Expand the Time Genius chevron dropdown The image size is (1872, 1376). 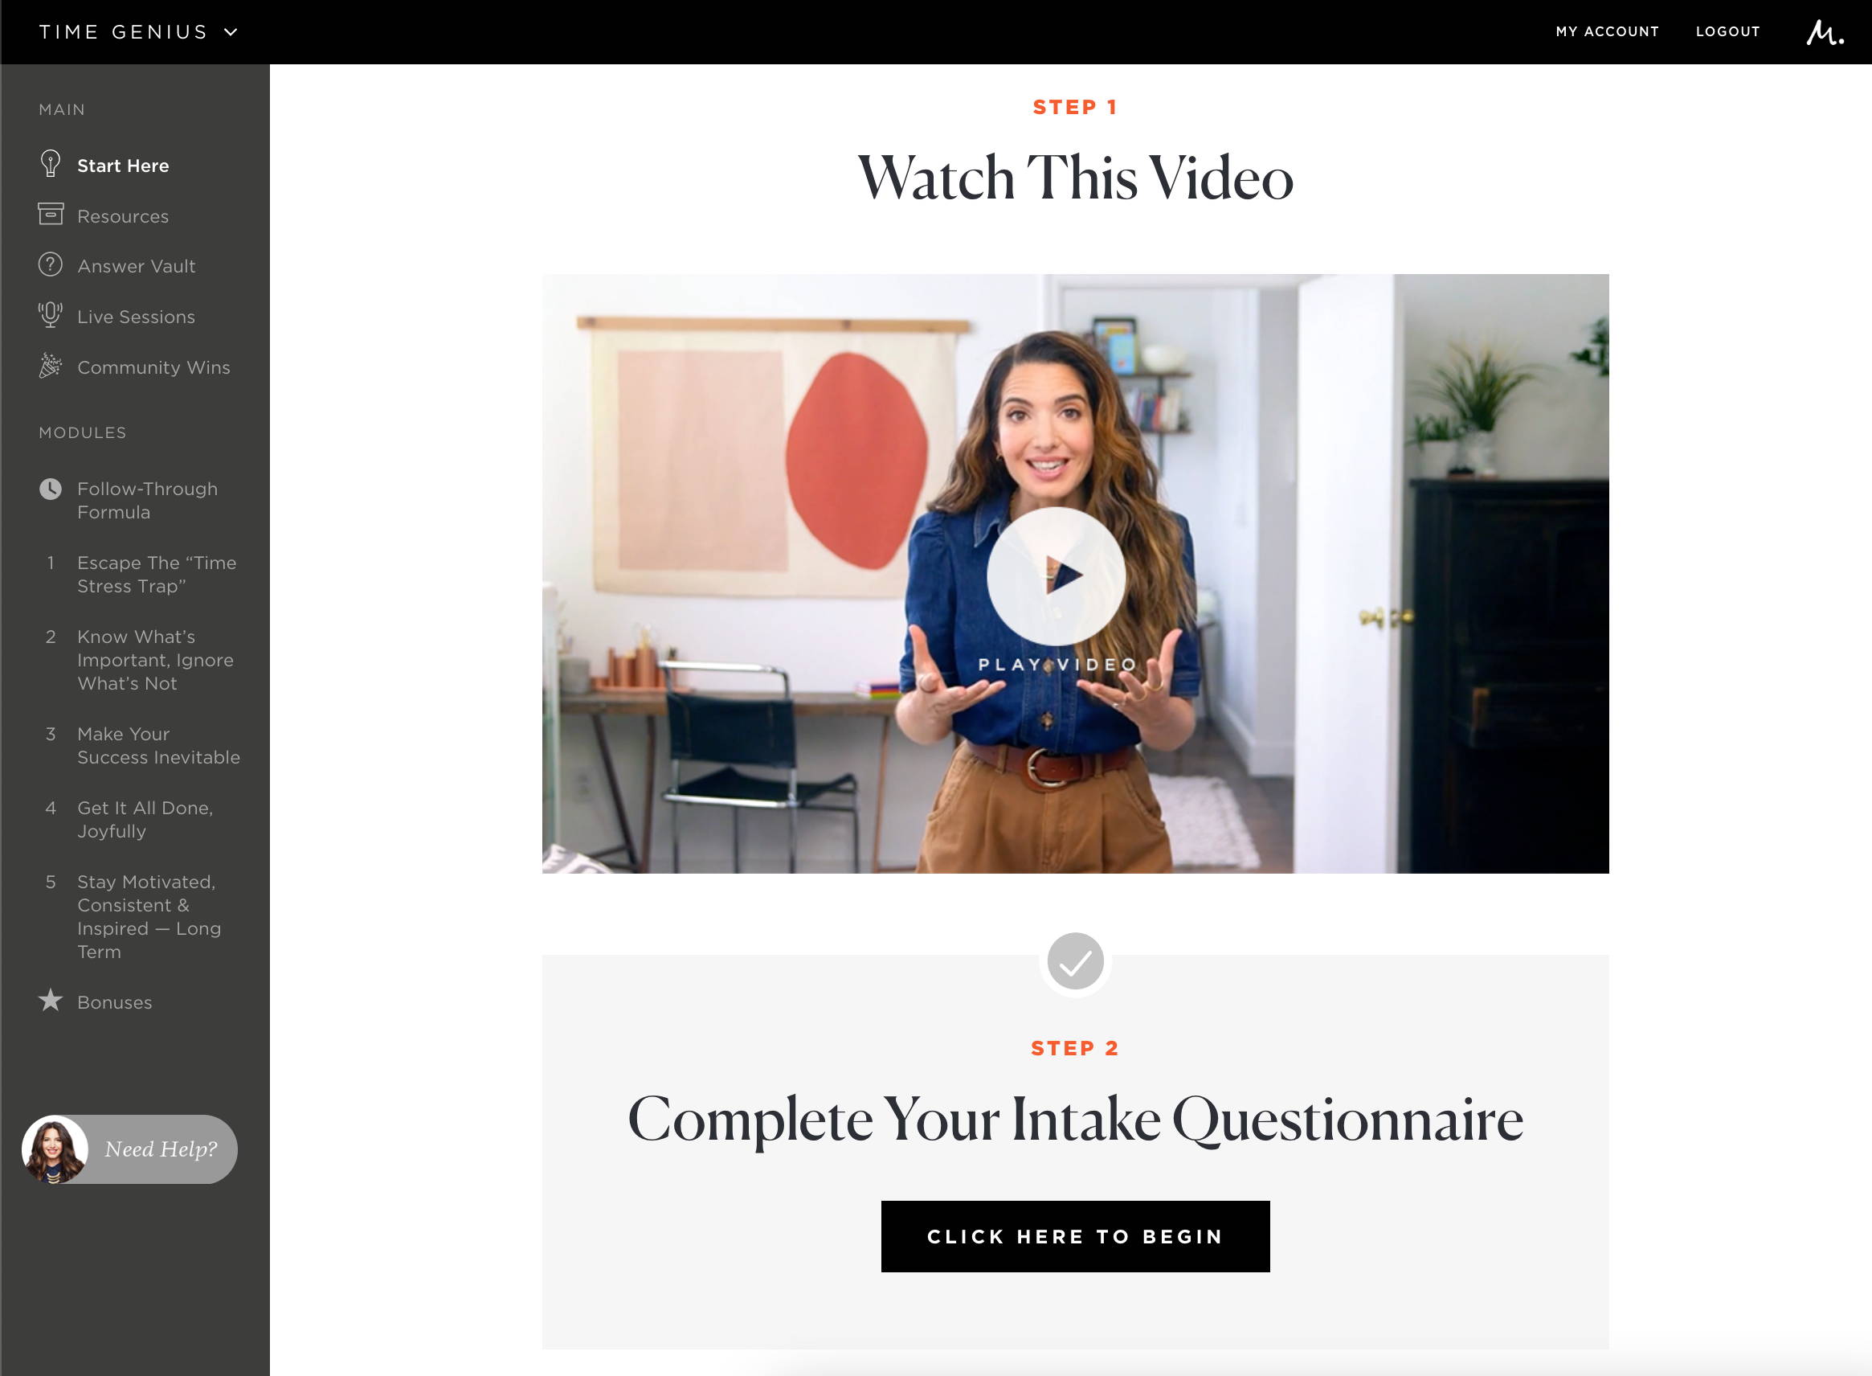click(231, 31)
